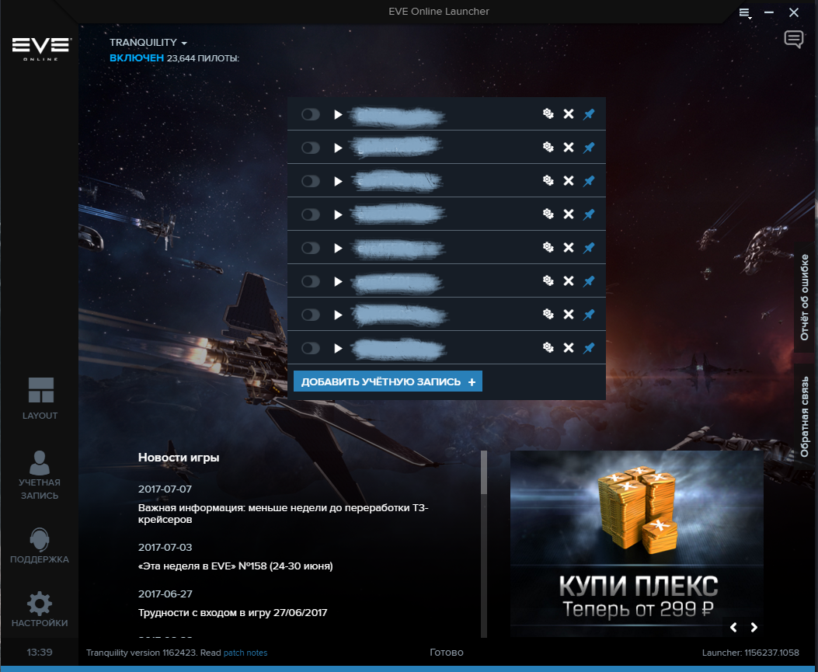Show the previous banner with left arrow
The image size is (818, 672).
tap(733, 627)
